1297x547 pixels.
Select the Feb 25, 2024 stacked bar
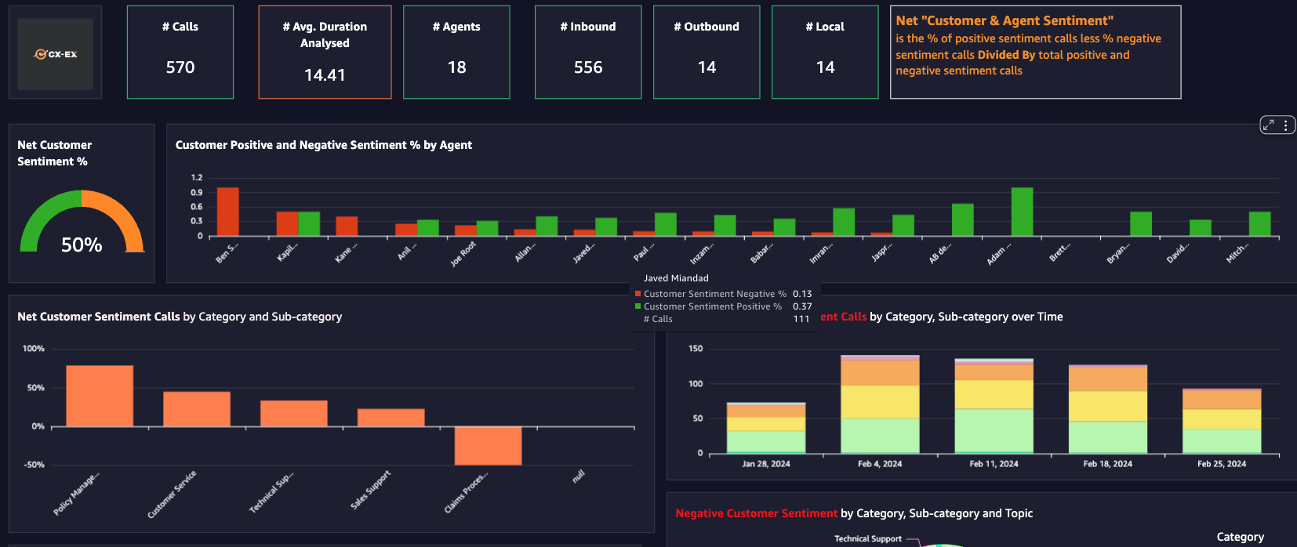click(1222, 421)
